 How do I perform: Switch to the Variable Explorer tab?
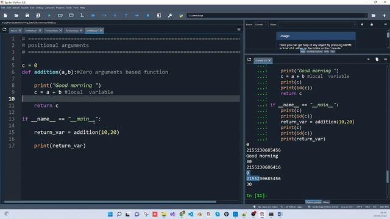(314, 52)
